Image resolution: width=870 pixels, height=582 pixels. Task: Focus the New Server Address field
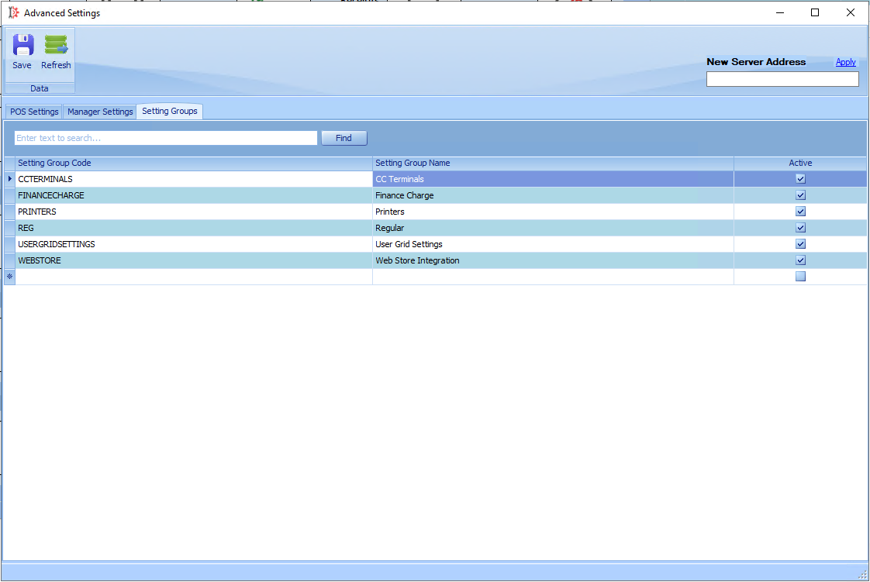coord(782,79)
